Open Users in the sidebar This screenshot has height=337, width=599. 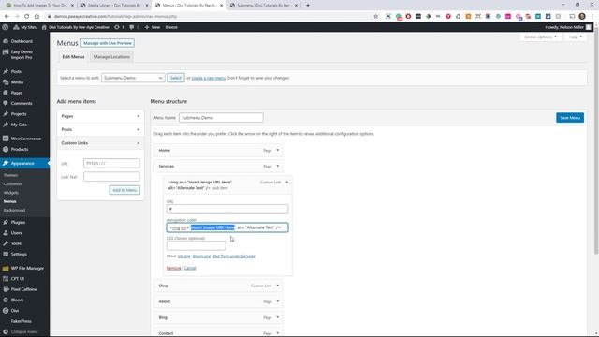coord(16,233)
